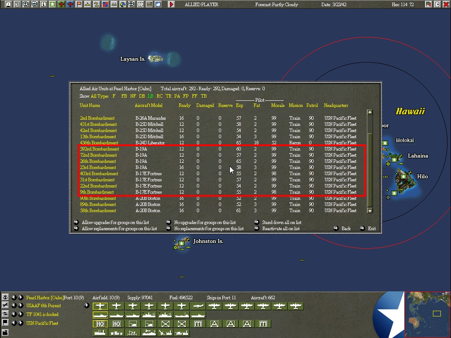Image resolution: width=451 pixels, height=338 pixels.
Task: Sort by Aircraft Model column header
Action: (148, 106)
